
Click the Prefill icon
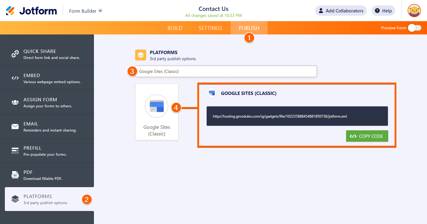point(15,151)
